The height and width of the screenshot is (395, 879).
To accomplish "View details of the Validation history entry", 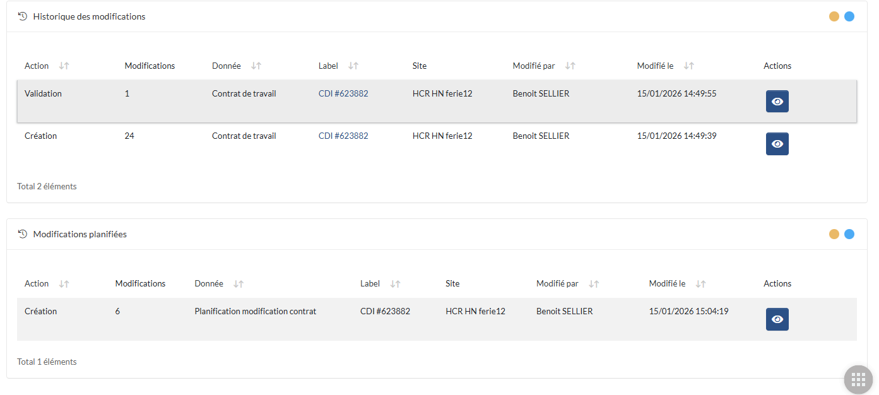I will 777,102.
